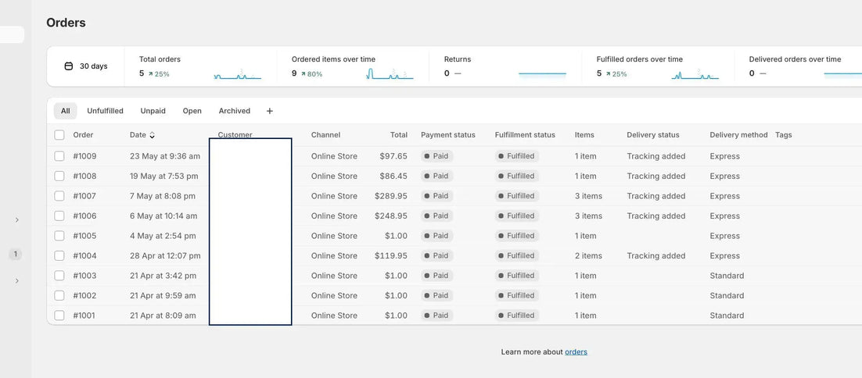Follow the orders learn more link
The image size is (862, 378).
tap(576, 351)
